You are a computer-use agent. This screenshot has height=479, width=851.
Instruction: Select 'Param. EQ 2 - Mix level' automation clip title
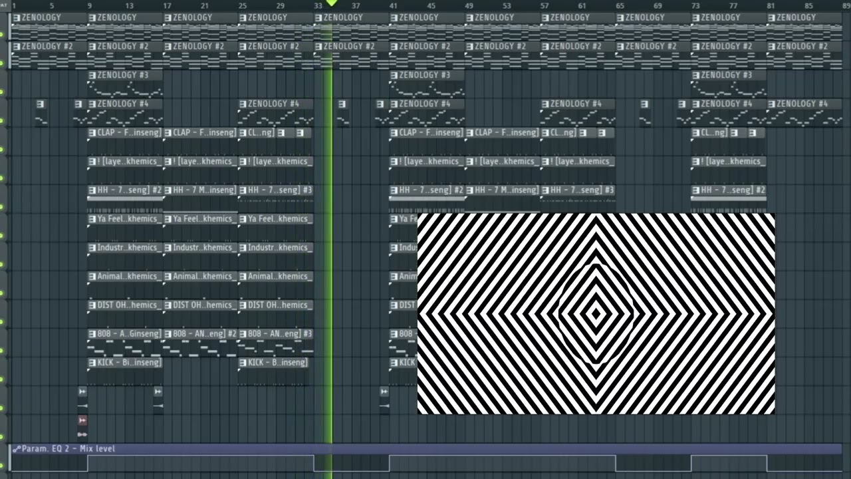(x=68, y=449)
